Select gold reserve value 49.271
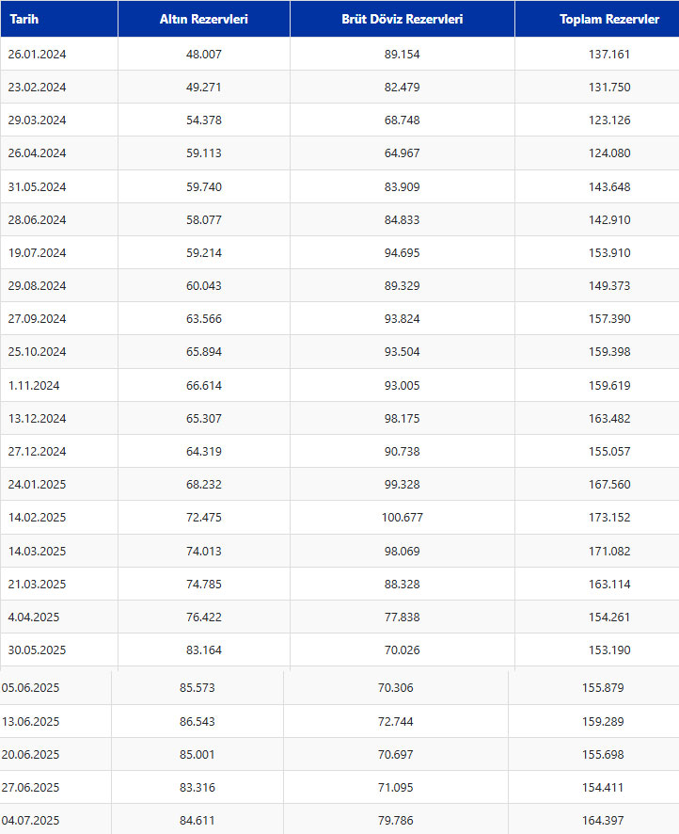 [204, 87]
